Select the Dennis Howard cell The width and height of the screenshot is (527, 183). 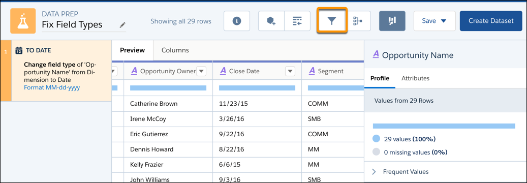pyautogui.click(x=168, y=149)
